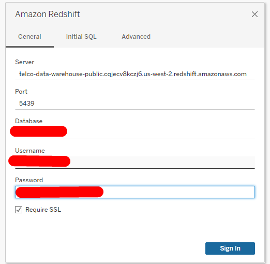The image size is (270, 264).
Task: Click the Amazon Redshift dialog title
Action: [x=48, y=14]
